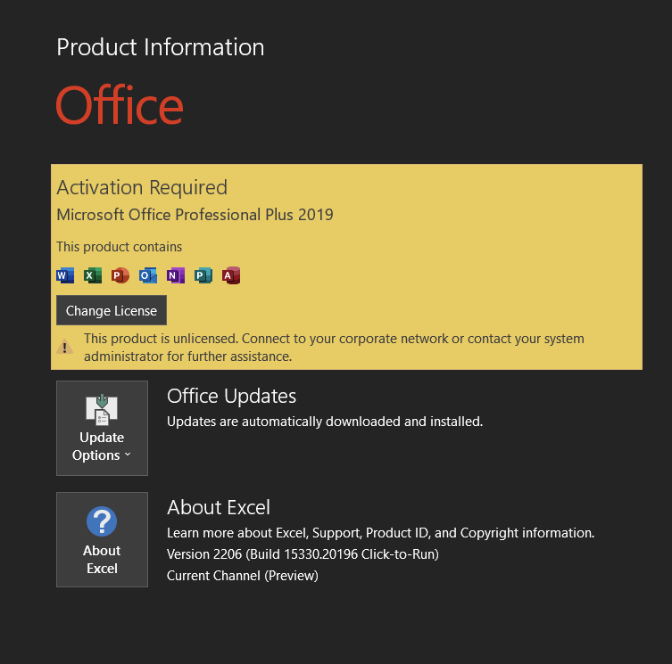Click the Activation Required heading

(142, 187)
